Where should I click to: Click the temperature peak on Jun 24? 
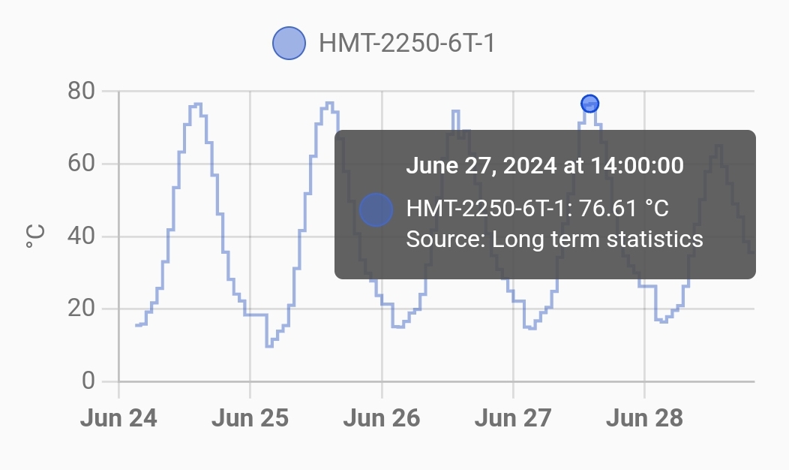coord(198,104)
